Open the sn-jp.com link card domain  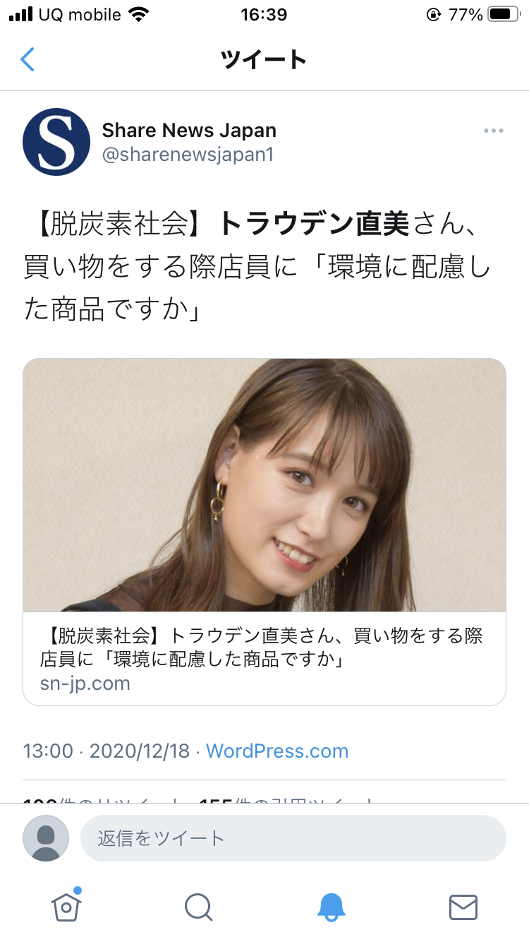click(x=85, y=684)
